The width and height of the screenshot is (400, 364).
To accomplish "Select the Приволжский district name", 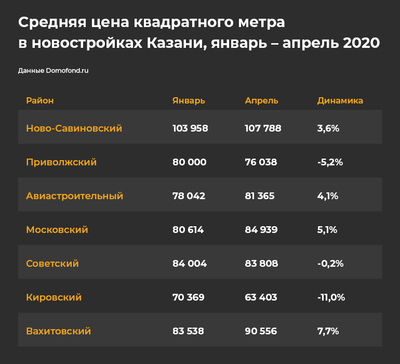I will pos(61,162).
